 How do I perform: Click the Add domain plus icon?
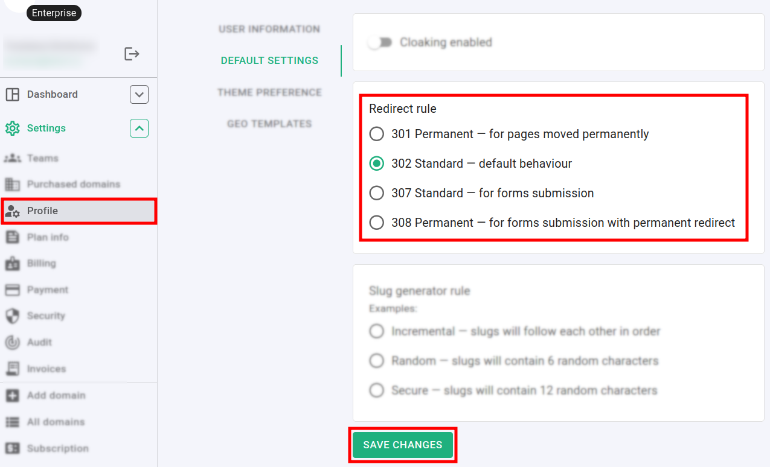point(12,395)
